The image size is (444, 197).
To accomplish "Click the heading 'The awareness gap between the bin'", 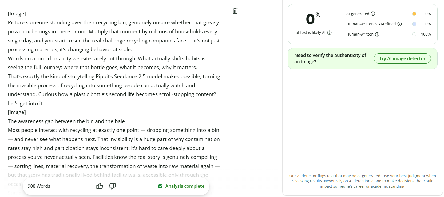I will (x=66, y=121).
